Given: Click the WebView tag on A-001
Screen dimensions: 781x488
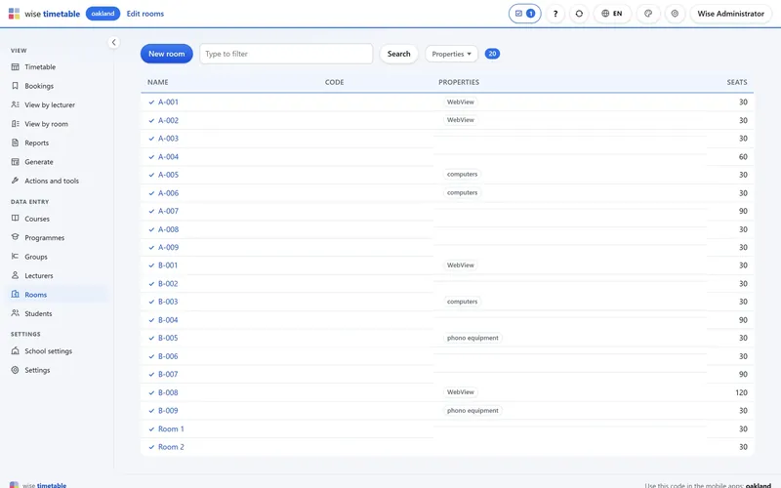Looking at the screenshot, I should tap(460, 102).
